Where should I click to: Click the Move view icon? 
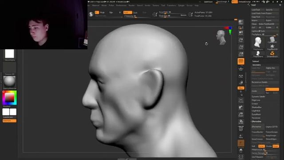point(241,108)
